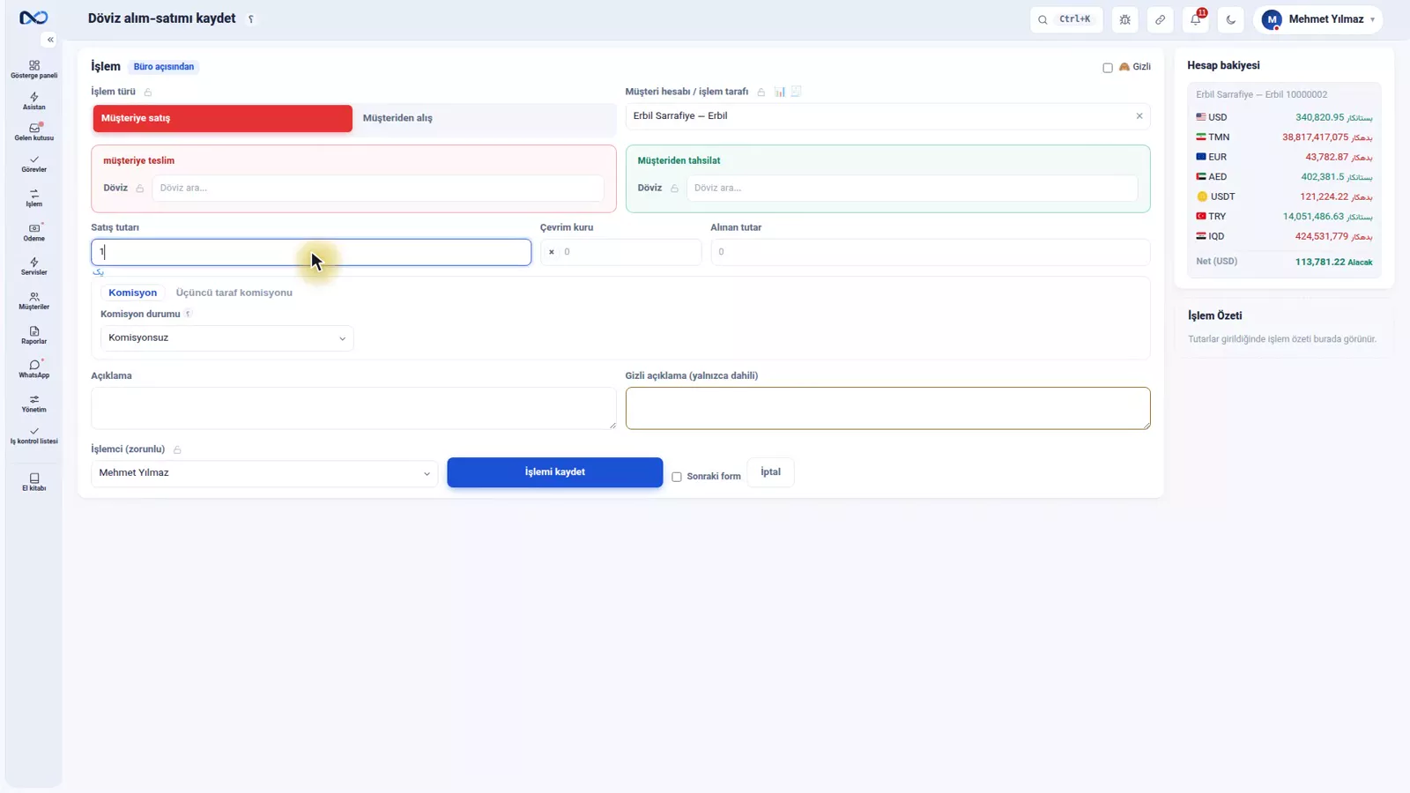
Task: Select the Komisyon tab
Action: pos(133,293)
